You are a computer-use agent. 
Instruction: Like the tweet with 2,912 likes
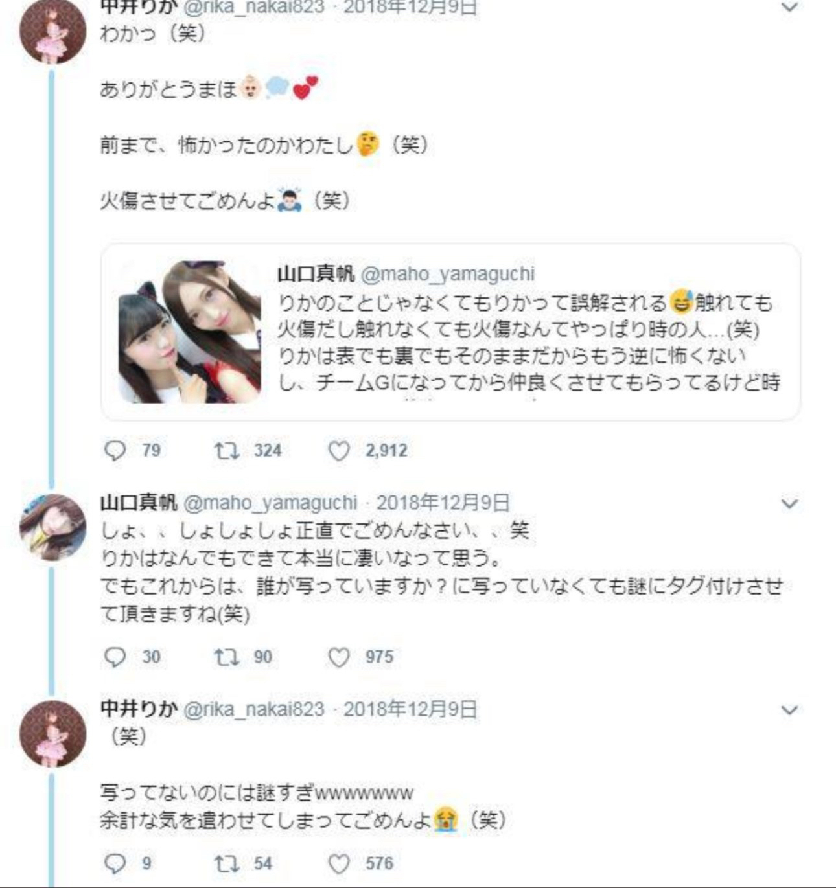(339, 451)
